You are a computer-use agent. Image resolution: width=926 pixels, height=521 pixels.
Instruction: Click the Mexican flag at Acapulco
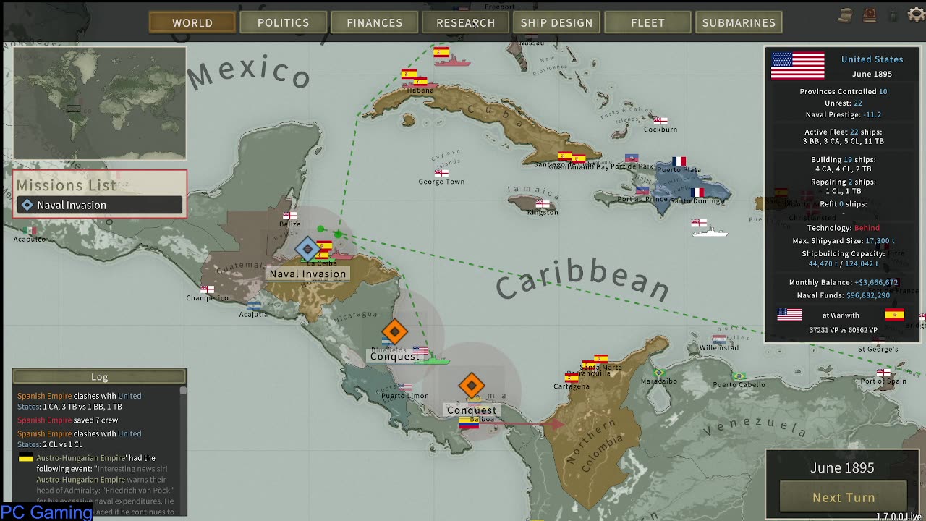coord(30,231)
